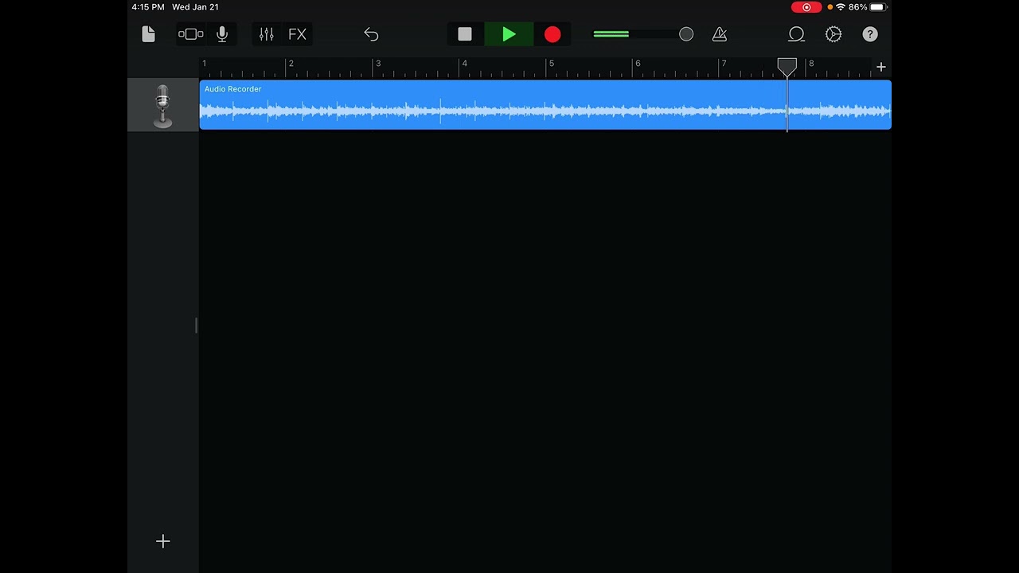Tap the track header expand handle

pos(196,325)
